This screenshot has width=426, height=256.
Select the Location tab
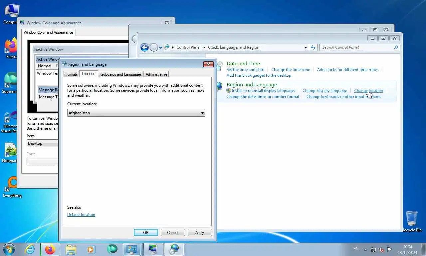coord(89,74)
